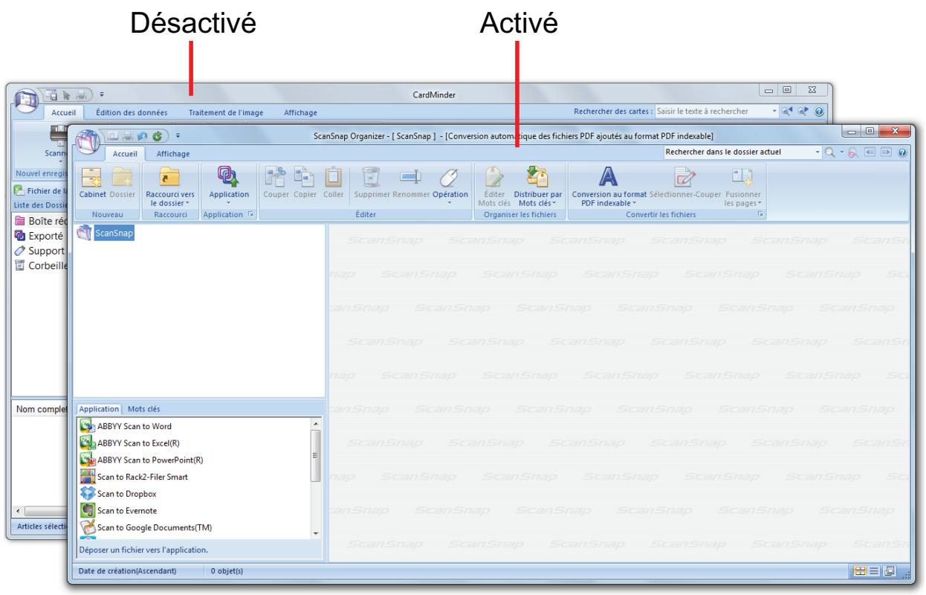Viewport: 926px width, 595px height.
Task: Select Boîte folder in CardMinder list
Action: (x=42, y=220)
